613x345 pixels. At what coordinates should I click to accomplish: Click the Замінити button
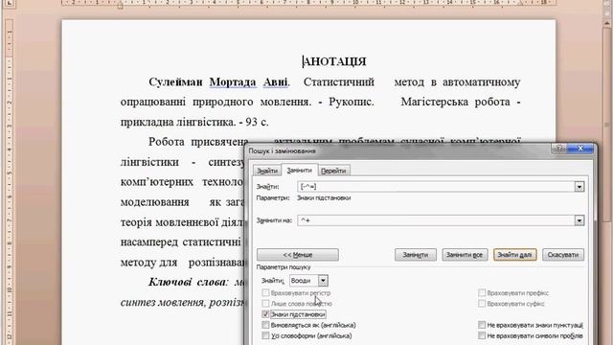[x=415, y=255]
